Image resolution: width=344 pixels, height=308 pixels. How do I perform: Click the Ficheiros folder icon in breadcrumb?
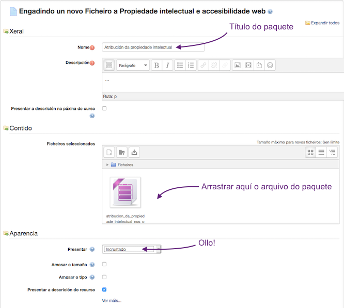click(x=114, y=165)
